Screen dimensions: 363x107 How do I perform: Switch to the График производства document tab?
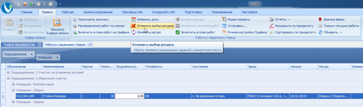pos(19,45)
